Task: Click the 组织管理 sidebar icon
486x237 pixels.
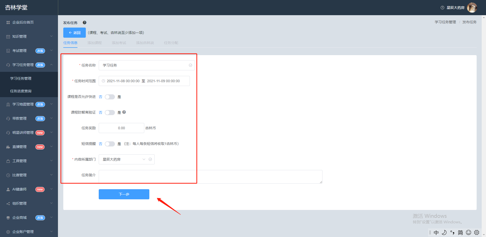Action: pyautogui.click(x=8, y=204)
